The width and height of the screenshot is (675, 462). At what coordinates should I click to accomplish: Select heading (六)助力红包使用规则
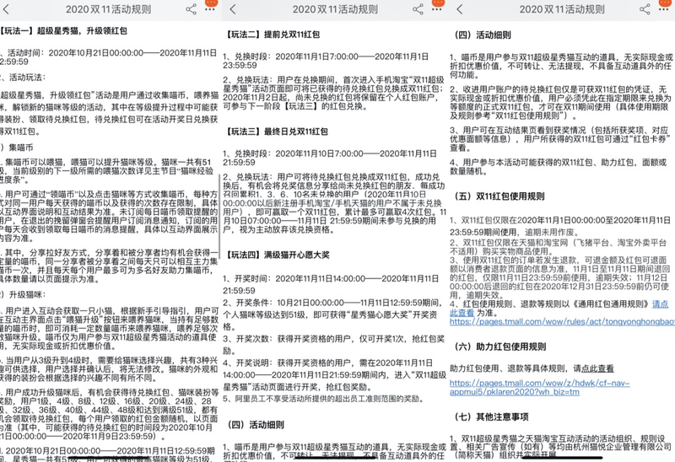pyautogui.click(x=500, y=346)
